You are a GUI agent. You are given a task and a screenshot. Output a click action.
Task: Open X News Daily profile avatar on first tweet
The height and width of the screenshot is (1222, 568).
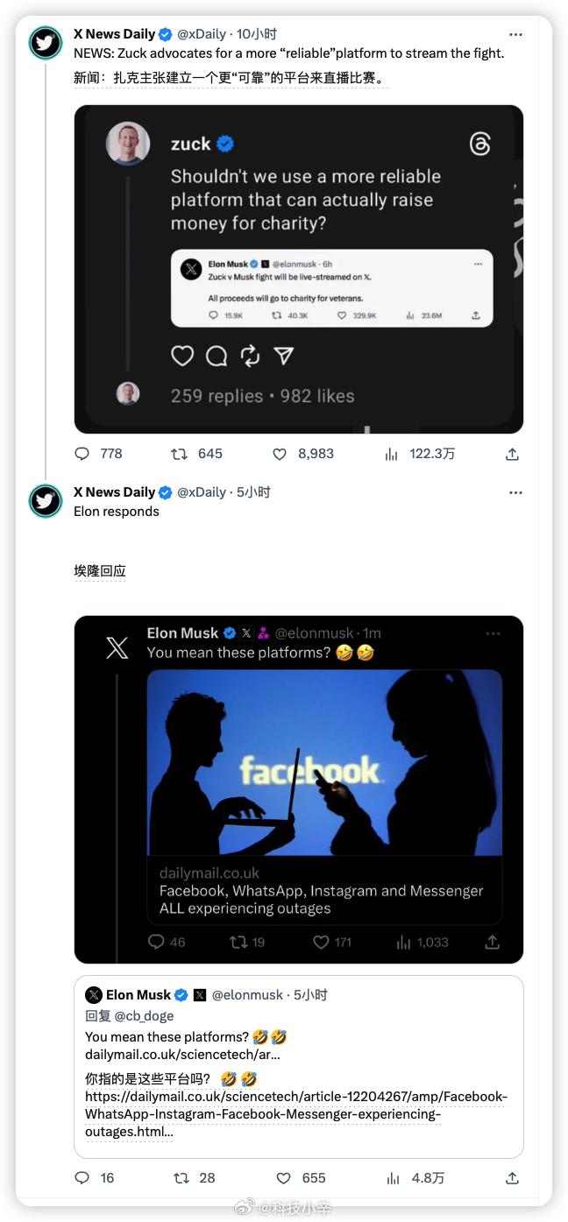coord(46,43)
